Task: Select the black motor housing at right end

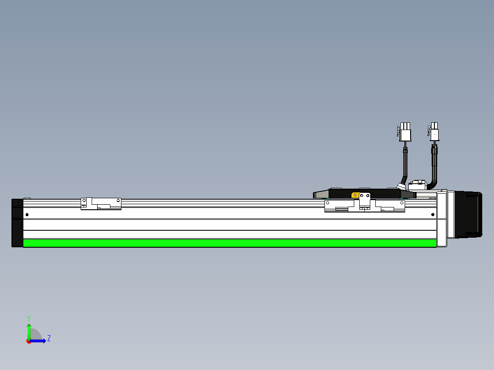Action: 468,214
